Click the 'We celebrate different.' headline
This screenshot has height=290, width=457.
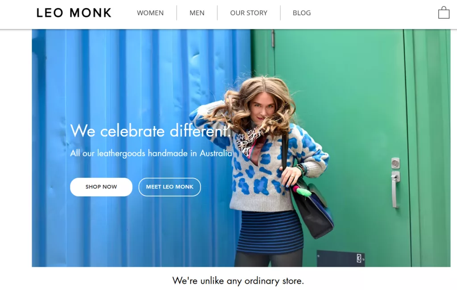[x=150, y=131]
